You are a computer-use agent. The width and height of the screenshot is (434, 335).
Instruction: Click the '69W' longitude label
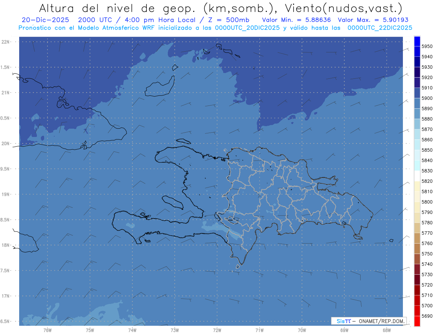(x=344, y=330)
